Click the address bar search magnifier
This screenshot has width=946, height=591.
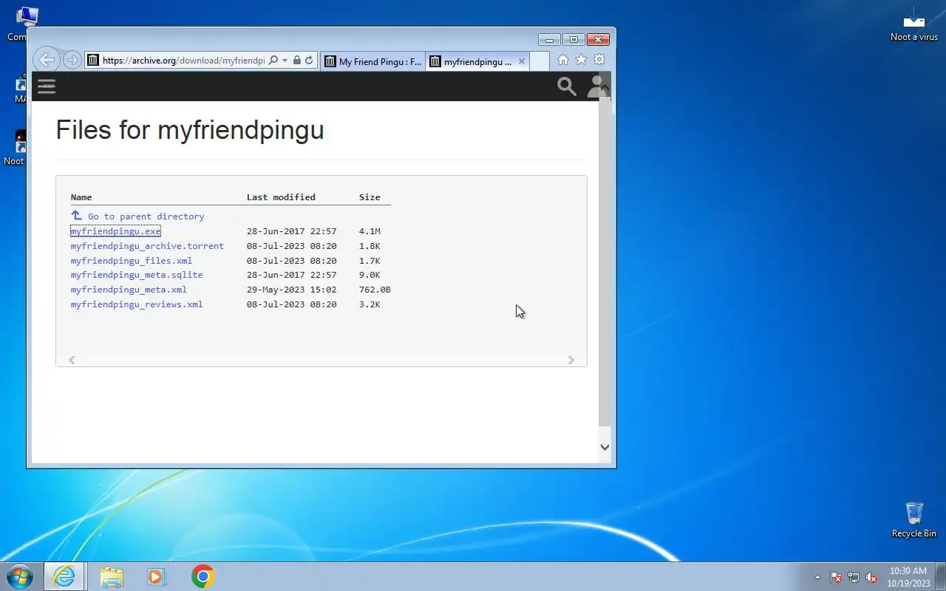click(x=273, y=61)
